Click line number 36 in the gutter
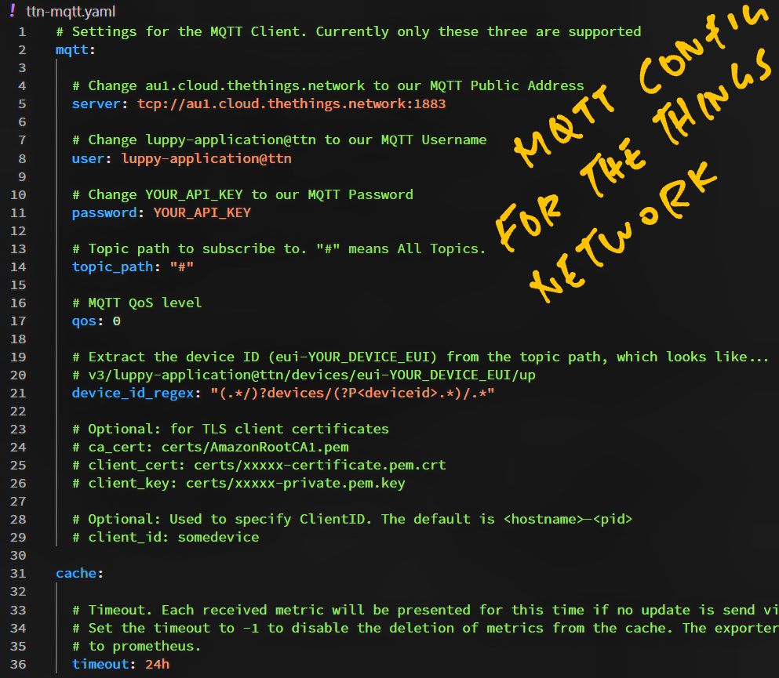Image resolution: width=779 pixels, height=678 pixels. point(18,664)
